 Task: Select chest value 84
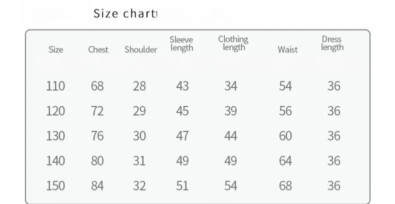click(x=97, y=186)
